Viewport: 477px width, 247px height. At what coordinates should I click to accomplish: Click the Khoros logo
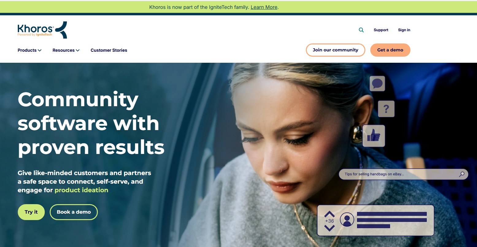point(42,30)
